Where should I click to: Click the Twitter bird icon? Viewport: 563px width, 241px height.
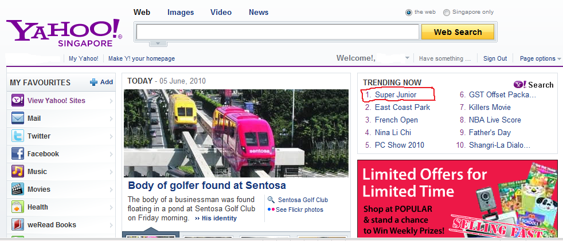click(18, 136)
